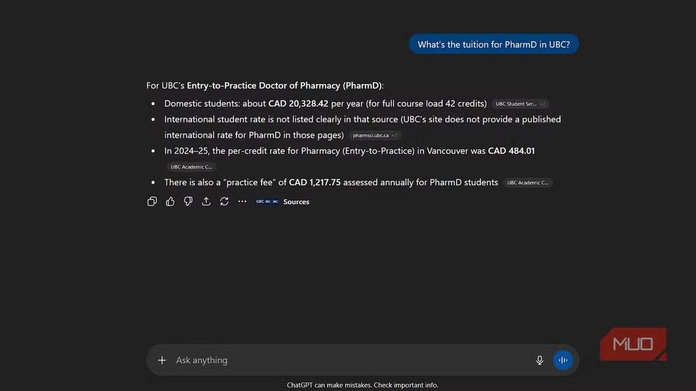This screenshot has width=696, height=391.
Task: Click the MUO logo watermark
Action: (633, 344)
